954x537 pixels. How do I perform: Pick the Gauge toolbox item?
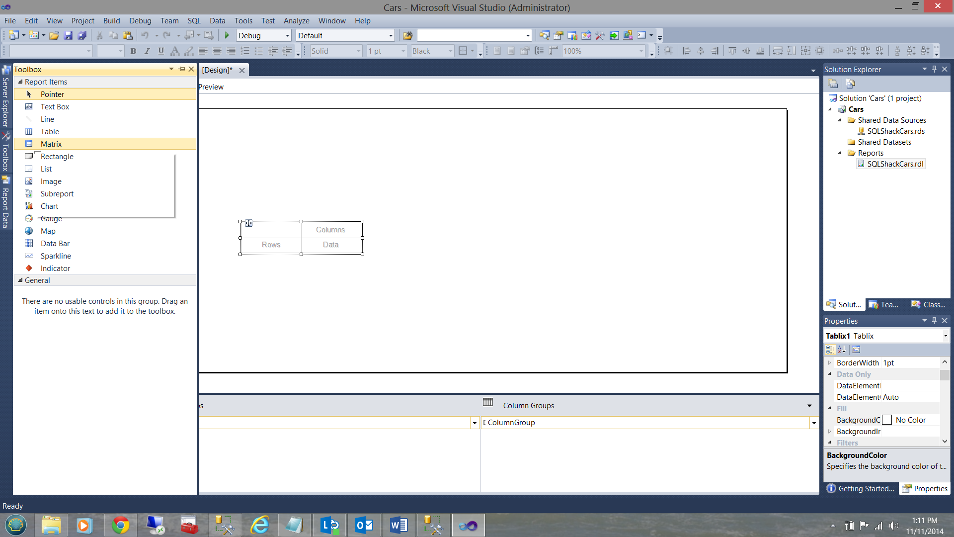51,219
